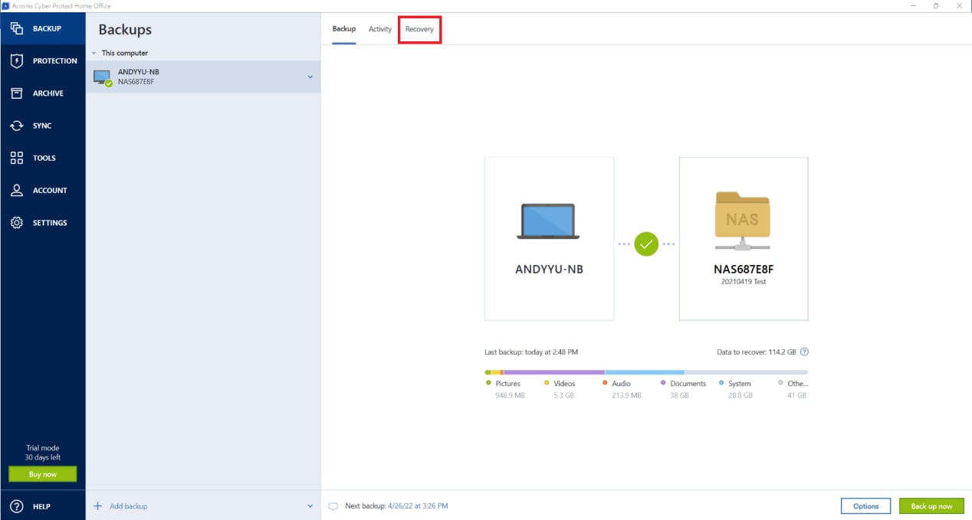The height and width of the screenshot is (520, 972).
Task: Open the Protection shield section
Action: [x=42, y=61]
